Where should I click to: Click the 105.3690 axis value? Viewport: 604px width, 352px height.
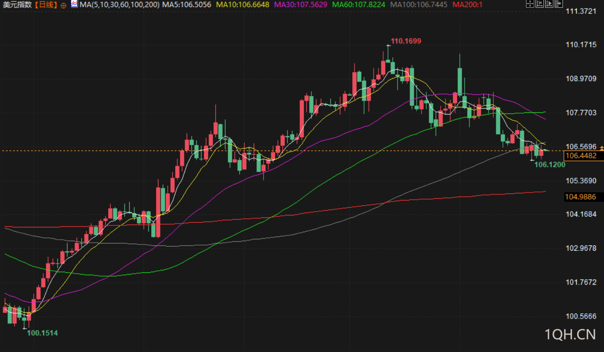point(581,181)
